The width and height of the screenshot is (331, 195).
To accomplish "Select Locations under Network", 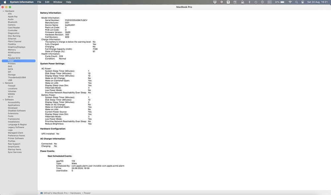I will (x=13, y=89).
